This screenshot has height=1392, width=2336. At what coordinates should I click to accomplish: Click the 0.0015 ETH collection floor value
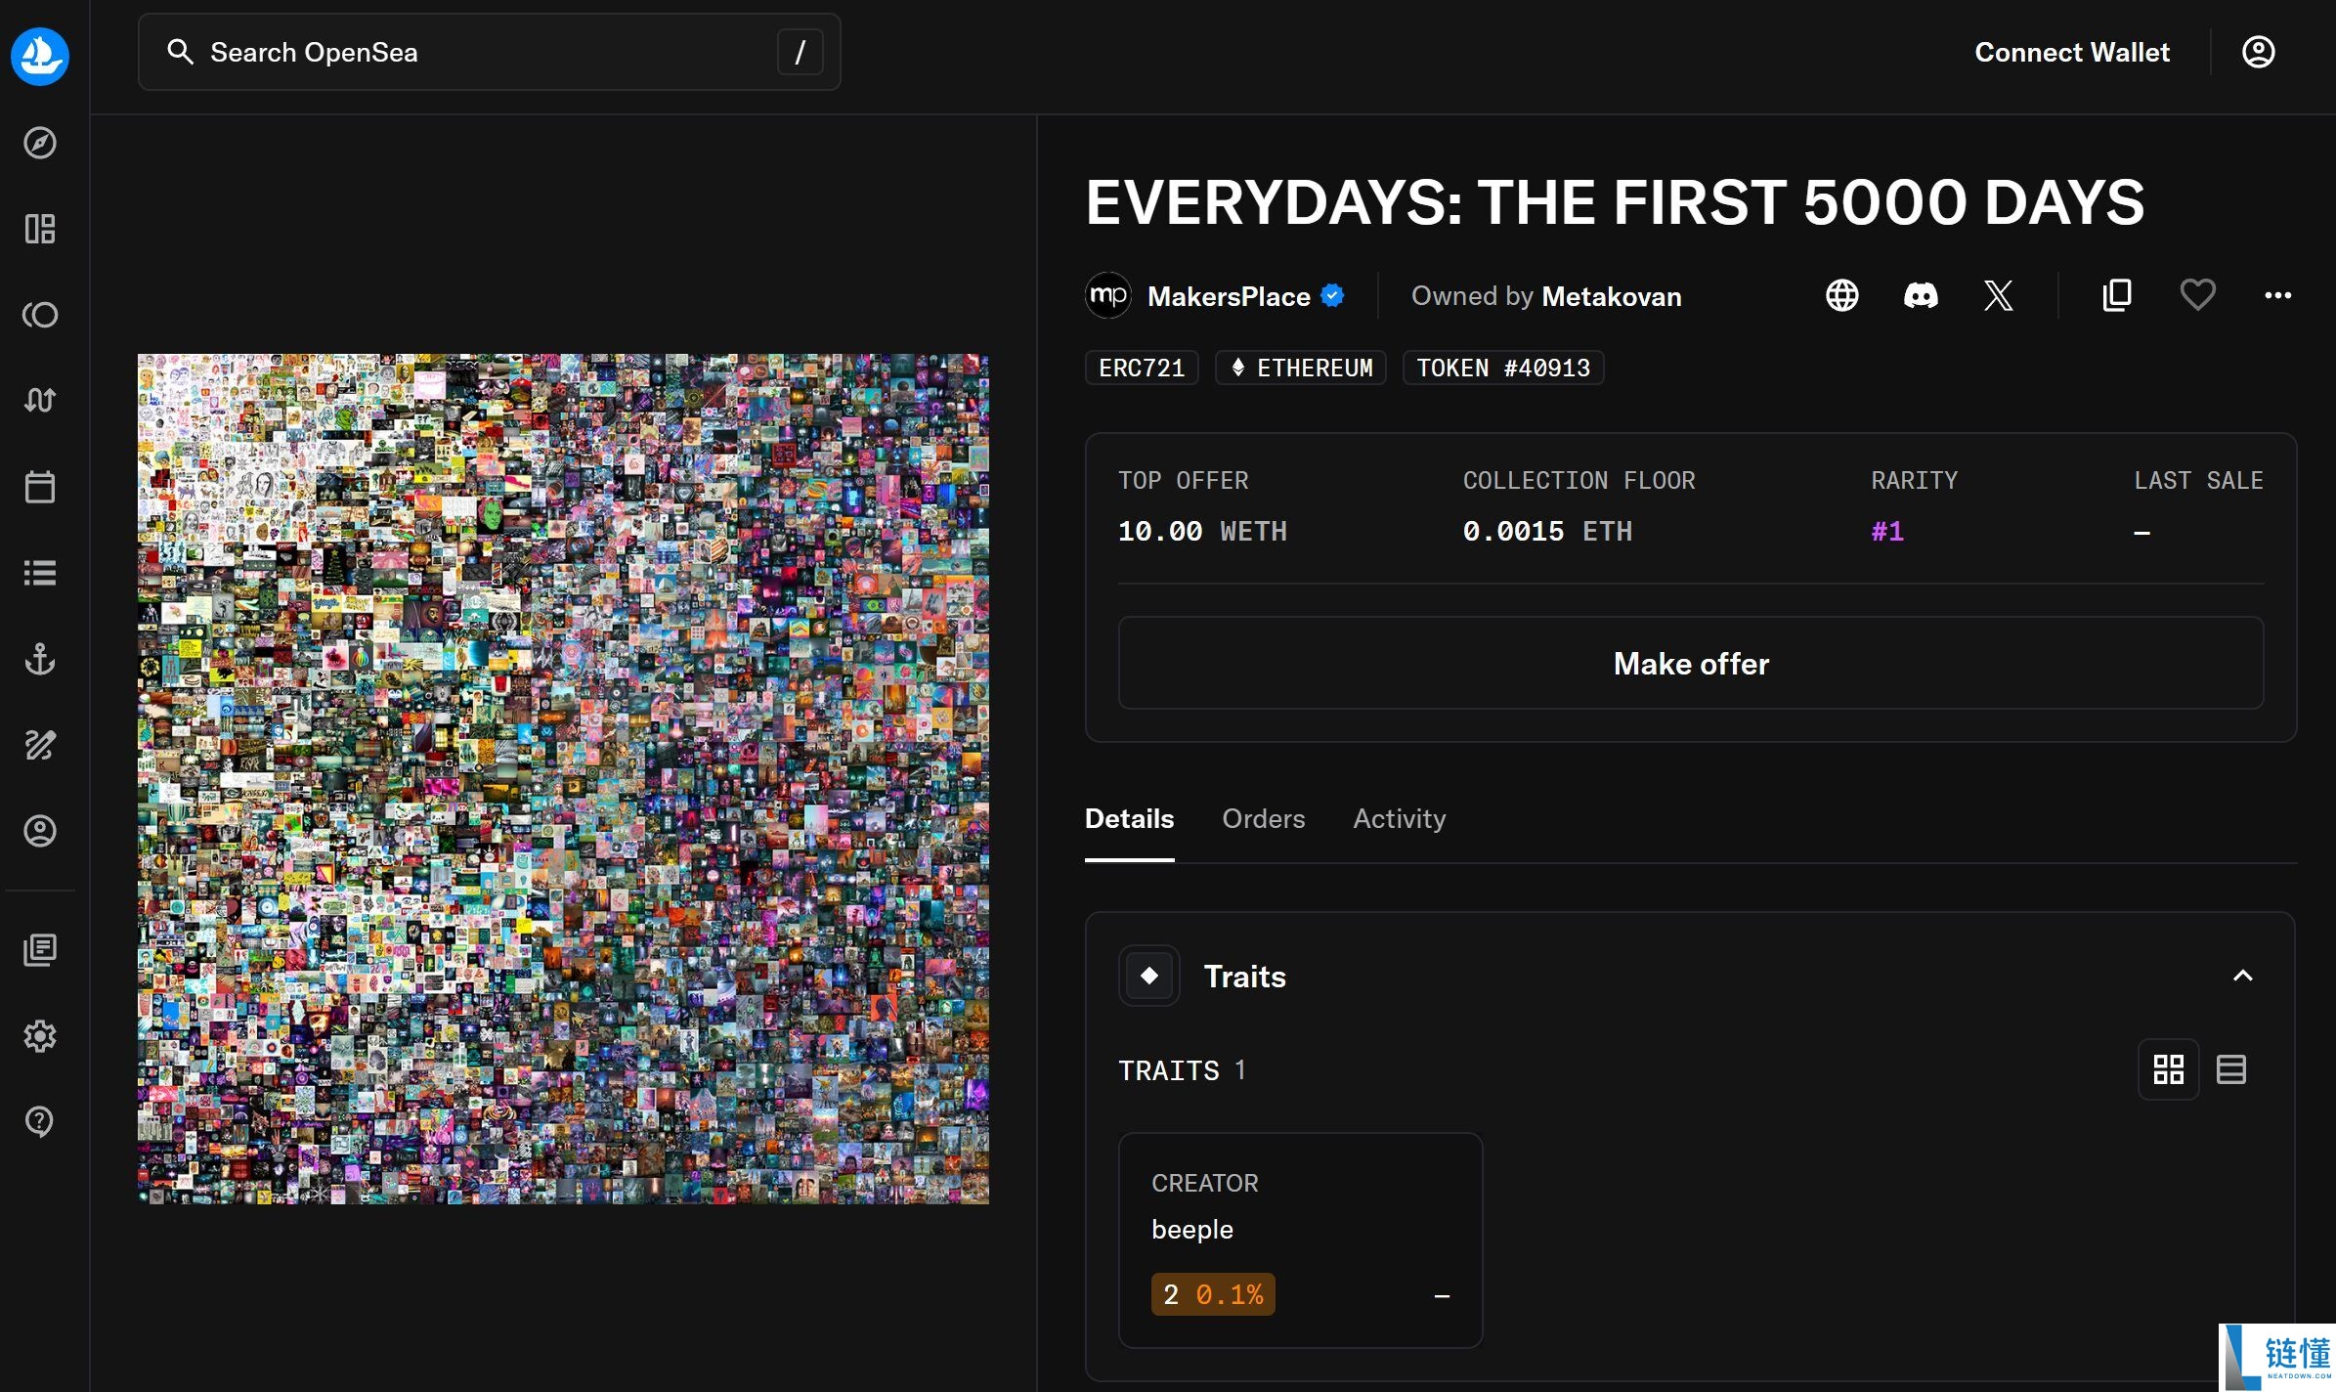click(x=1547, y=531)
